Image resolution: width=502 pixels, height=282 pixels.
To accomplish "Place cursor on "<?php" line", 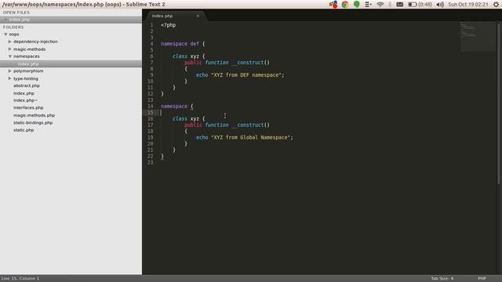I will pyautogui.click(x=169, y=25).
